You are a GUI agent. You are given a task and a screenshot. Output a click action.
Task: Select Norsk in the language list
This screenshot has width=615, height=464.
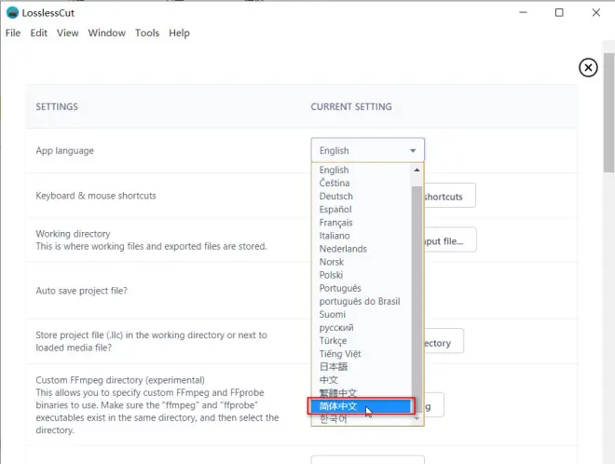362,262
